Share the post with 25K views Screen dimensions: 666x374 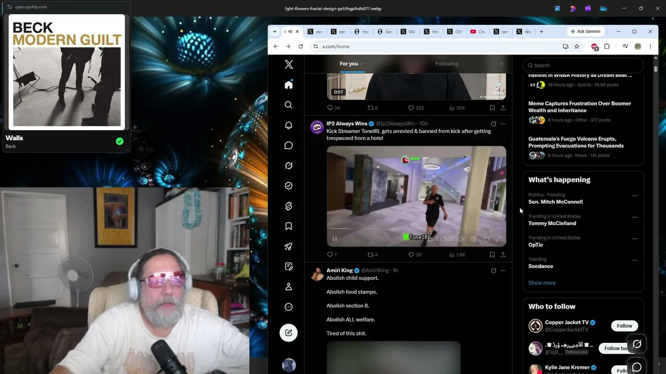pos(503,108)
